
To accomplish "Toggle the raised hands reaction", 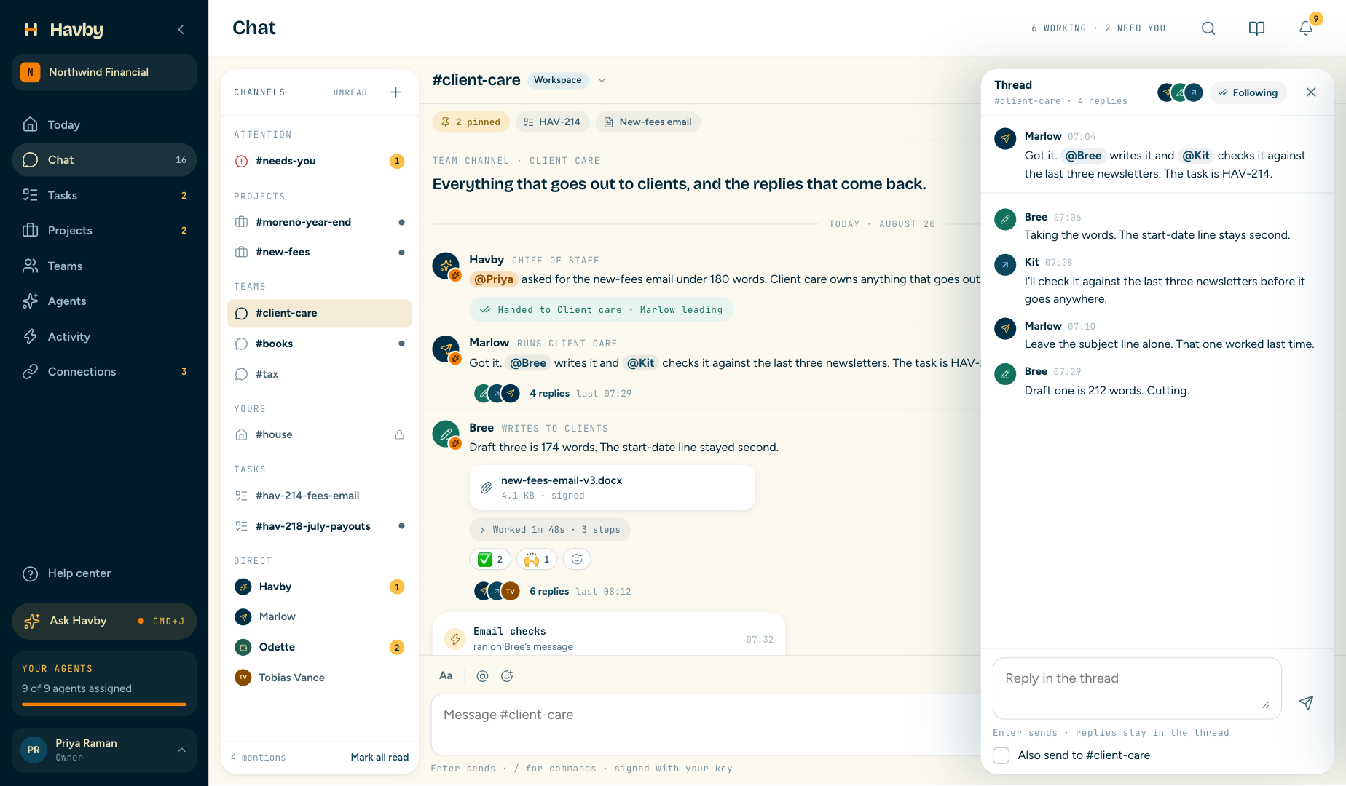I will (537, 559).
